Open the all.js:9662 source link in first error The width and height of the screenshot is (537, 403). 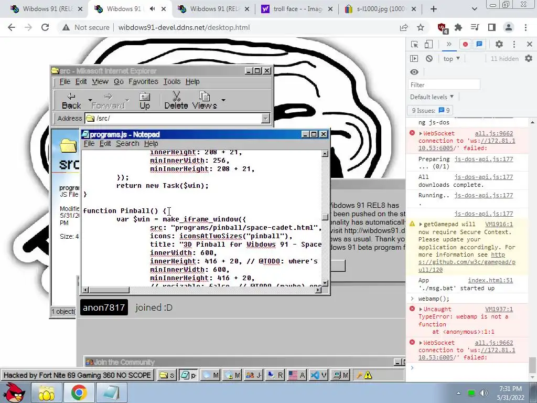point(494,133)
